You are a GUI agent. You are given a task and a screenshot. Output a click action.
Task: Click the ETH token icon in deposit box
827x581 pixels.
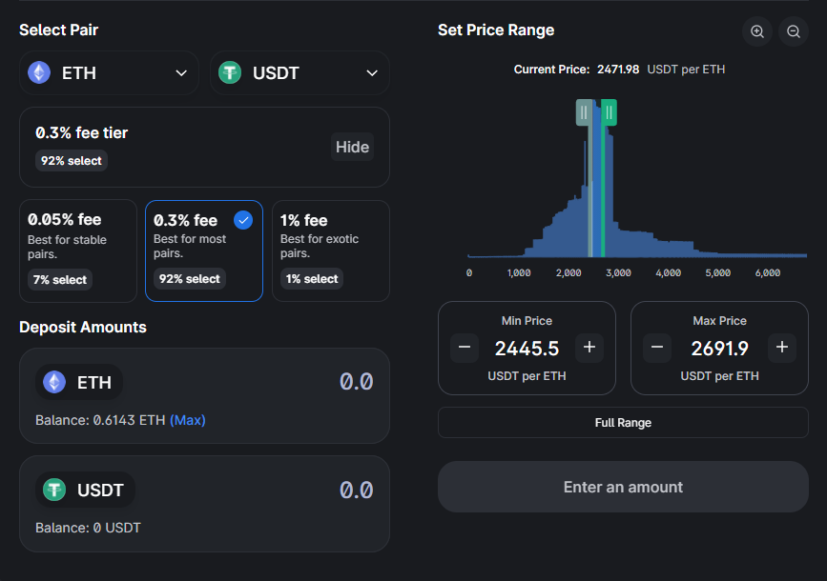tap(54, 382)
